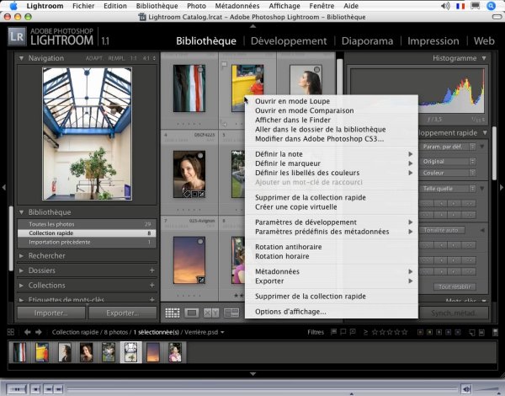This screenshot has width=505, height=396.
Task: Switch to Loupe view in toolbar
Action: [192, 313]
